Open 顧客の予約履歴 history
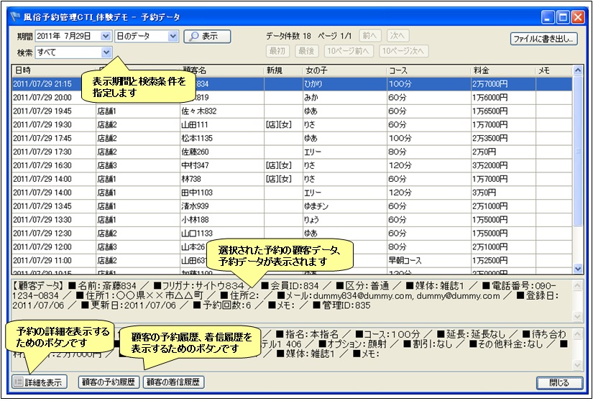The height and width of the screenshot is (401, 593). click(109, 382)
